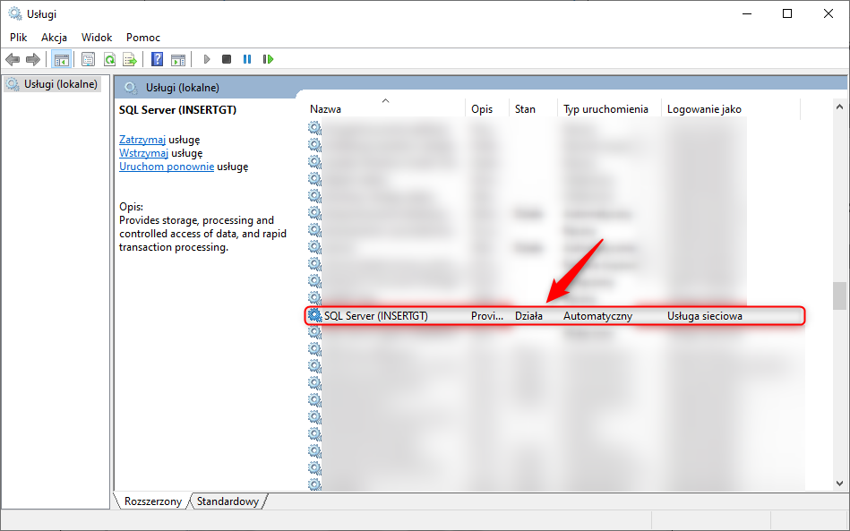
Task: Click the services list scrollbar up arrow
Action: pyautogui.click(x=840, y=107)
